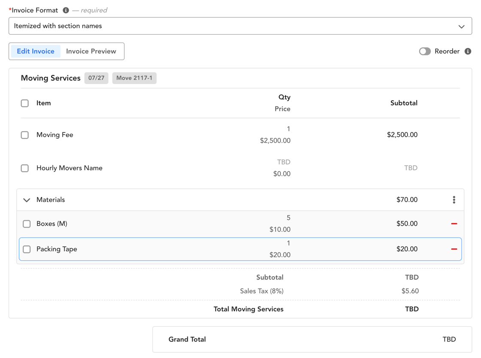Click the Grand Total label
Image resolution: width=481 pixels, height=358 pixels.
tap(187, 339)
